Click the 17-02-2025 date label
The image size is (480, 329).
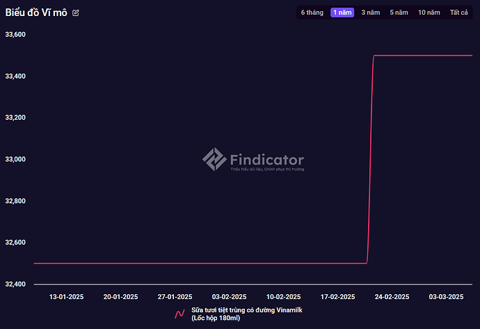[337, 297]
